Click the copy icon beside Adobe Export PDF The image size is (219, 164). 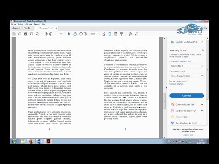[x=203, y=50]
